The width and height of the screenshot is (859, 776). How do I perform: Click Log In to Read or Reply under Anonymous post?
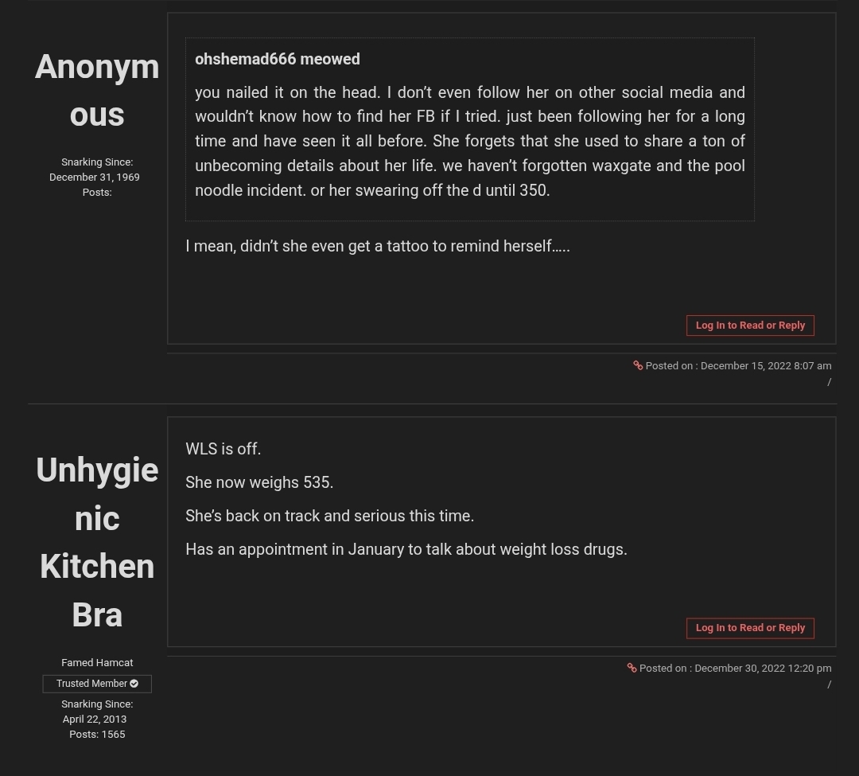point(750,325)
